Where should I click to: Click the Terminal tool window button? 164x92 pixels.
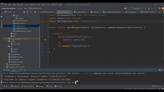point(40,86)
